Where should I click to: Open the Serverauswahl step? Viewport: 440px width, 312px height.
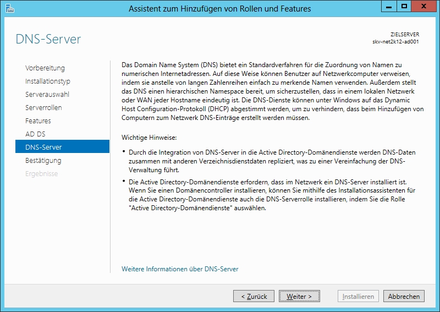(x=47, y=95)
